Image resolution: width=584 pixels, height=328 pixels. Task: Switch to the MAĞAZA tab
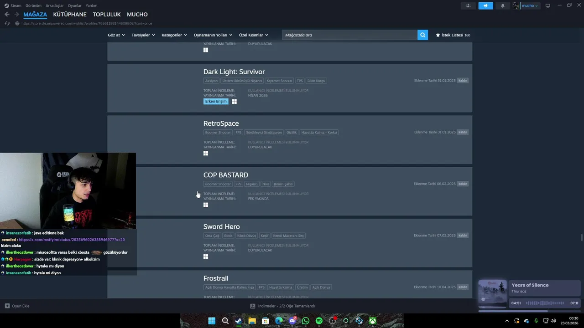pyautogui.click(x=35, y=15)
